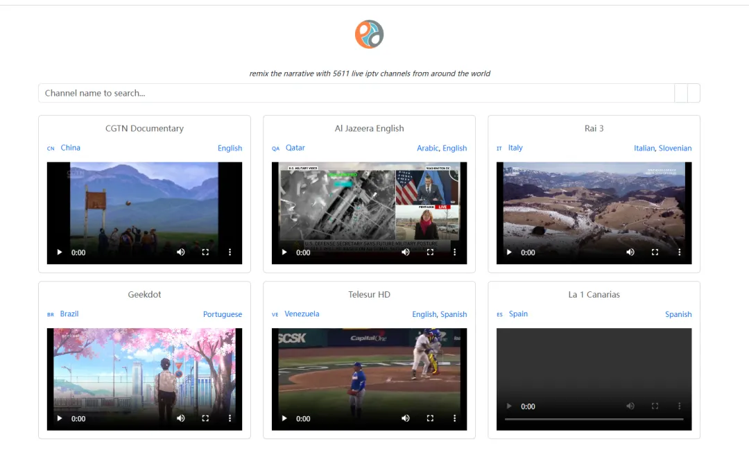749x455 pixels.
Task: Select Arabic language on Al Jazeera card
Action: point(427,148)
